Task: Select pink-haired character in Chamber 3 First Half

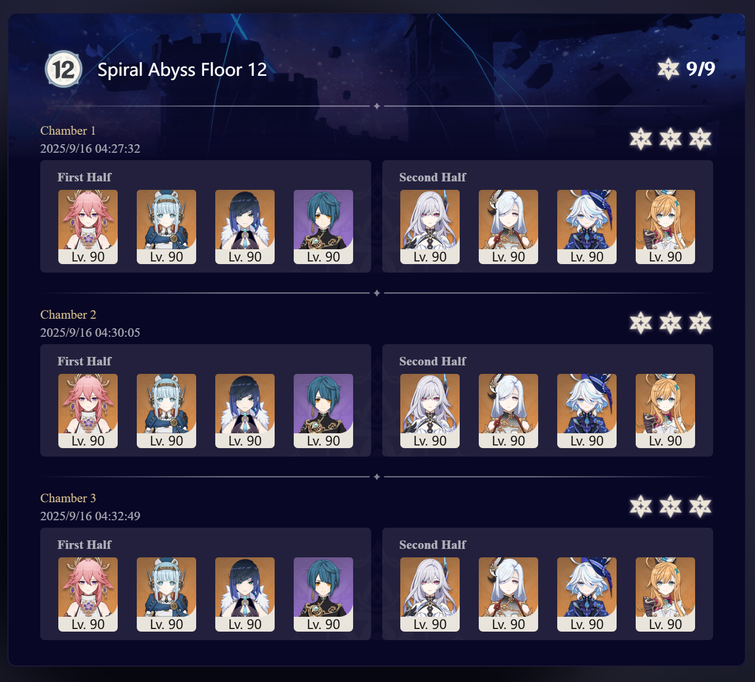Action: coord(88,594)
